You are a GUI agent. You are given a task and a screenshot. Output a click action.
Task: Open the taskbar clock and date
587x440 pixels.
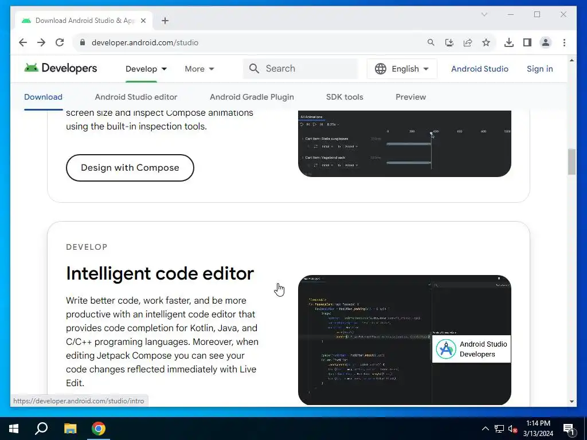(x=538, y=429)
